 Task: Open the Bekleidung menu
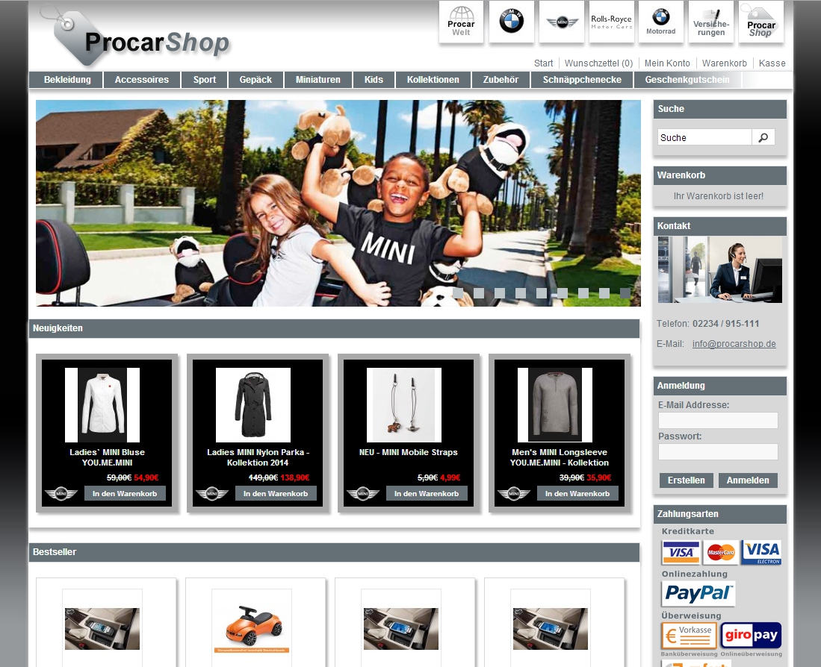67,79
